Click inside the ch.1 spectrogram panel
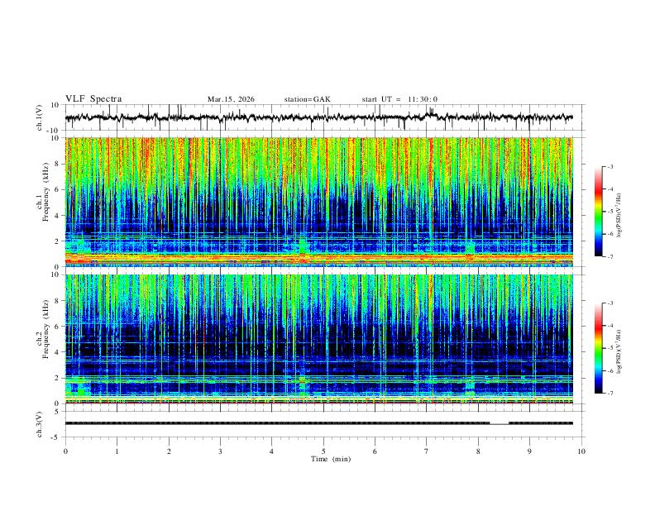The height and width of the screenshot is (506, 655). [319, 202]
